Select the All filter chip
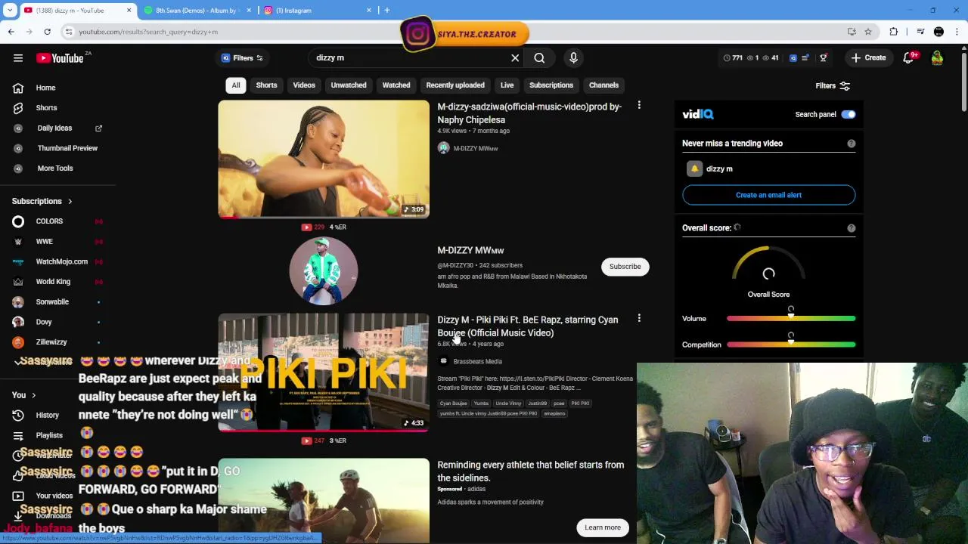 [x=236, y=85]
